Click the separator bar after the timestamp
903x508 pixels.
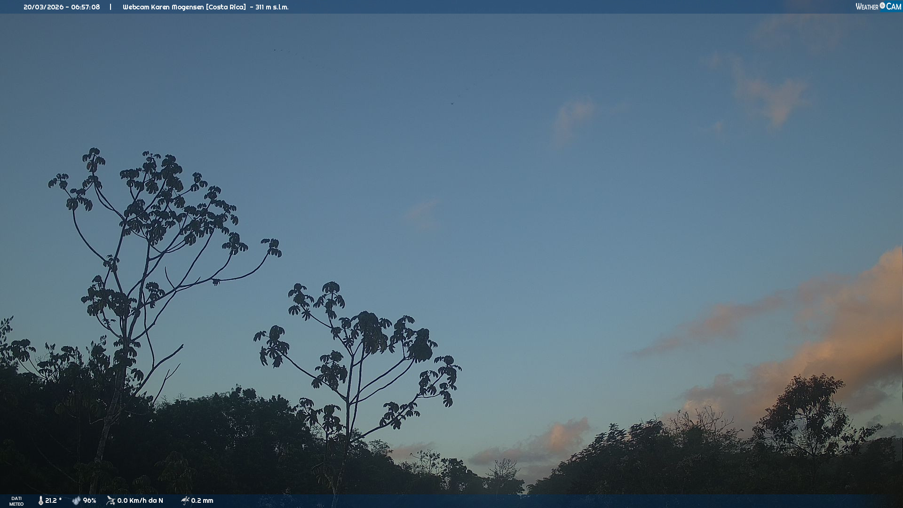tap(111, 7)
